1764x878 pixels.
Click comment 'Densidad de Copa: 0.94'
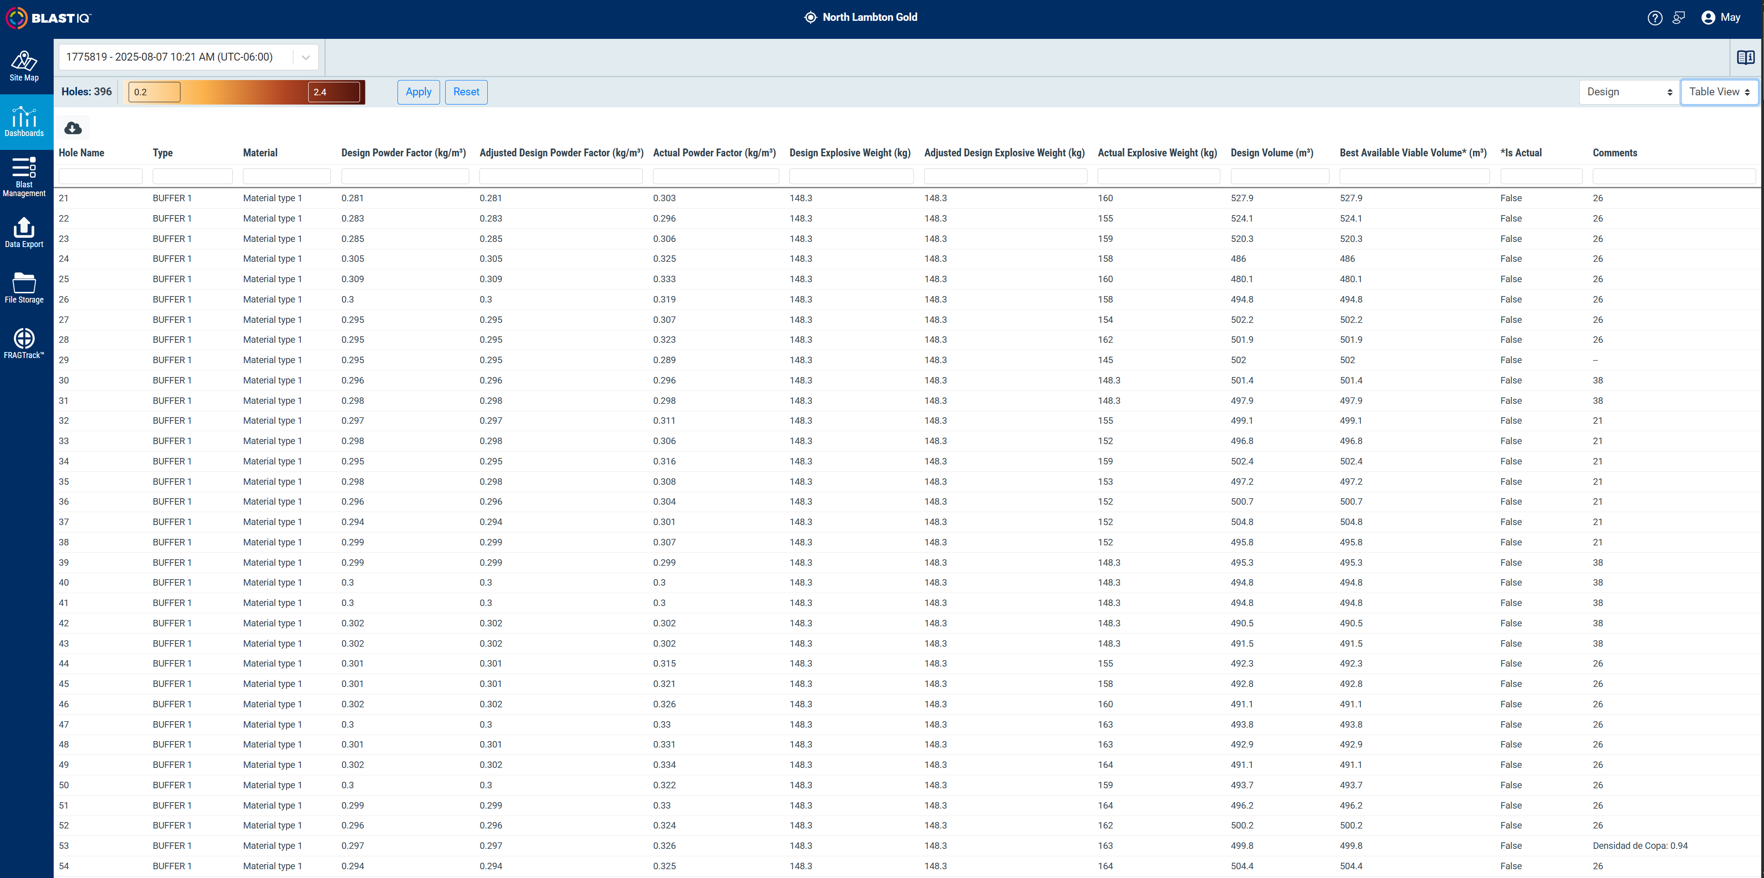[1640, 846]
